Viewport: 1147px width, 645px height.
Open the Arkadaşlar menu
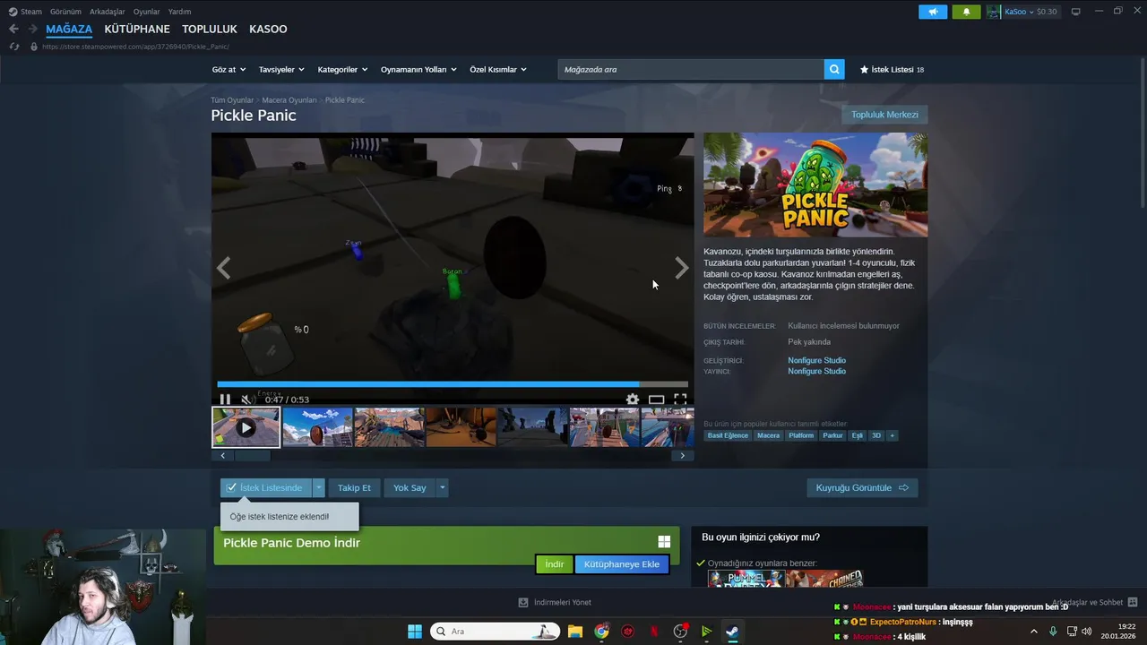(x=108, y=12)
